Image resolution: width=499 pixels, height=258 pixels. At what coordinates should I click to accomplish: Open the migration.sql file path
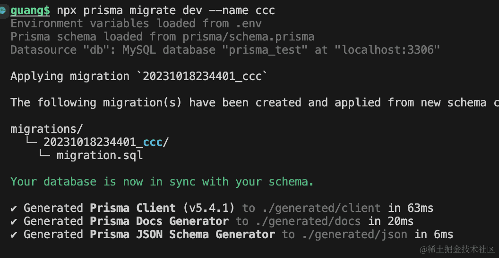coord(99,155)
